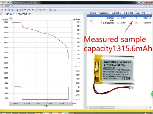This screenshot has height=114, width=153.
Task: Click the second yellow list toolbar icon
Action: tap(44, 10)
